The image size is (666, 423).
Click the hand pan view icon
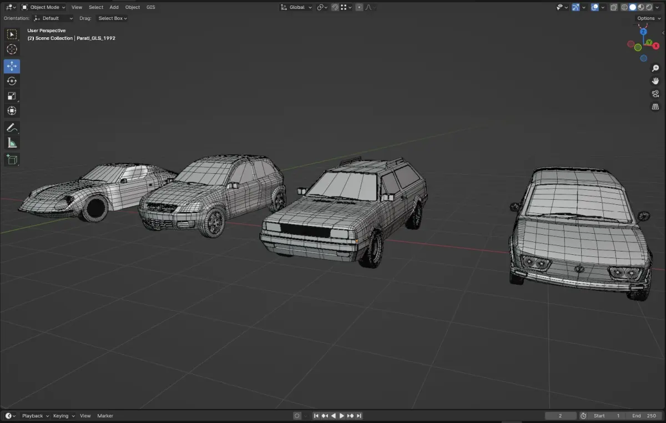[x=655, y=81]
